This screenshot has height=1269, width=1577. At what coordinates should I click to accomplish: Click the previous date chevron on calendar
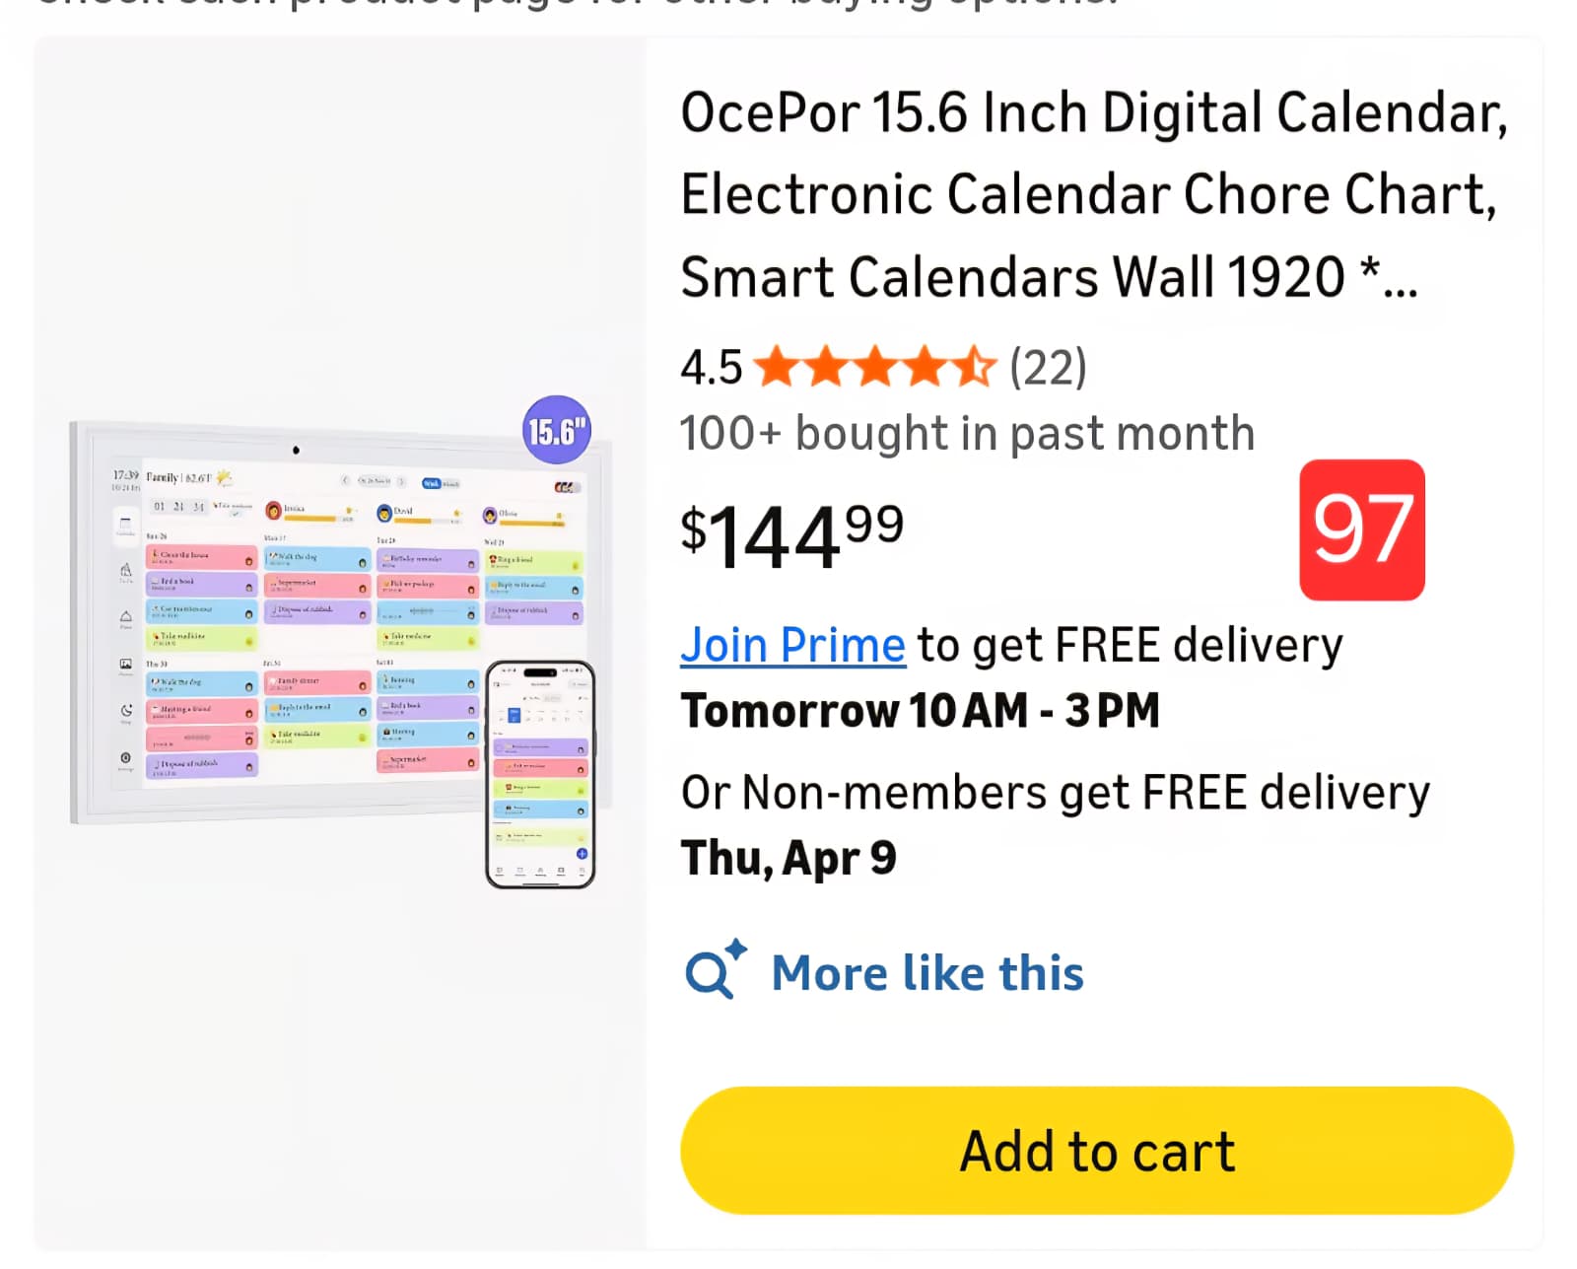pos(345,480)
